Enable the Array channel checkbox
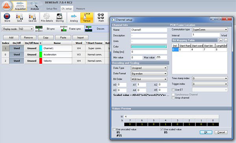 (173, 98)
